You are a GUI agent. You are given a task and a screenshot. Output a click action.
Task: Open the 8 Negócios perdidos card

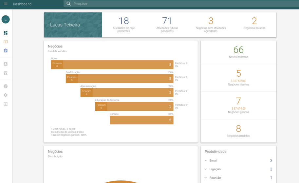coord(238,131)
